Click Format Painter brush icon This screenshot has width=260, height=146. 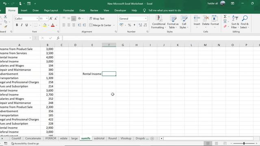5,27
